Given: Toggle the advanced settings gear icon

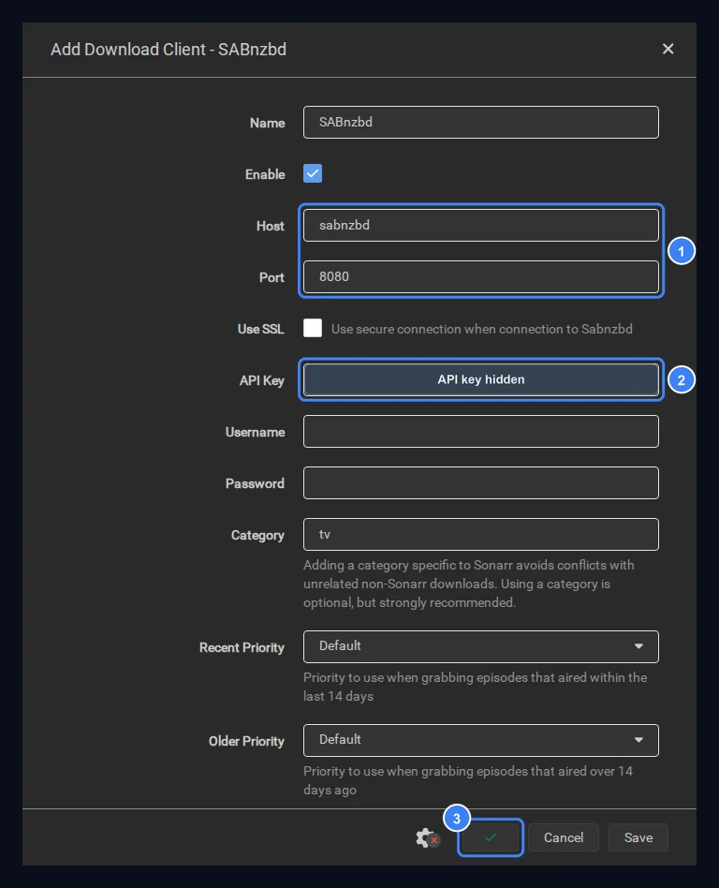Looking at the screenshot, I should [427, 837].
